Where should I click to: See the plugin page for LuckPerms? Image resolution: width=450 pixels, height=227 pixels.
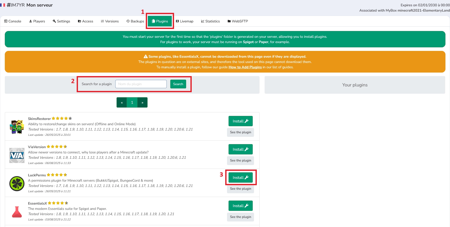coord(240,189)
